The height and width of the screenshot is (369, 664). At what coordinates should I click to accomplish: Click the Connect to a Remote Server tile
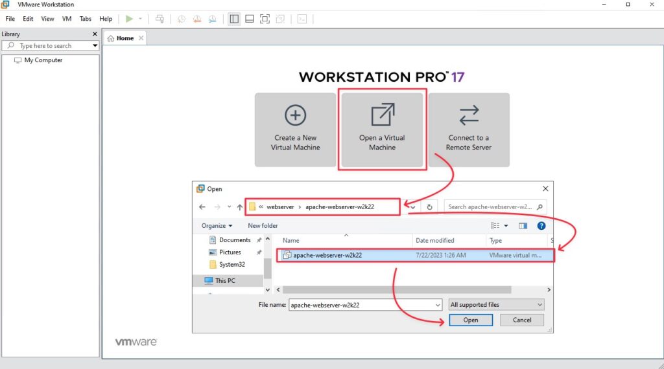pos(469,129)
